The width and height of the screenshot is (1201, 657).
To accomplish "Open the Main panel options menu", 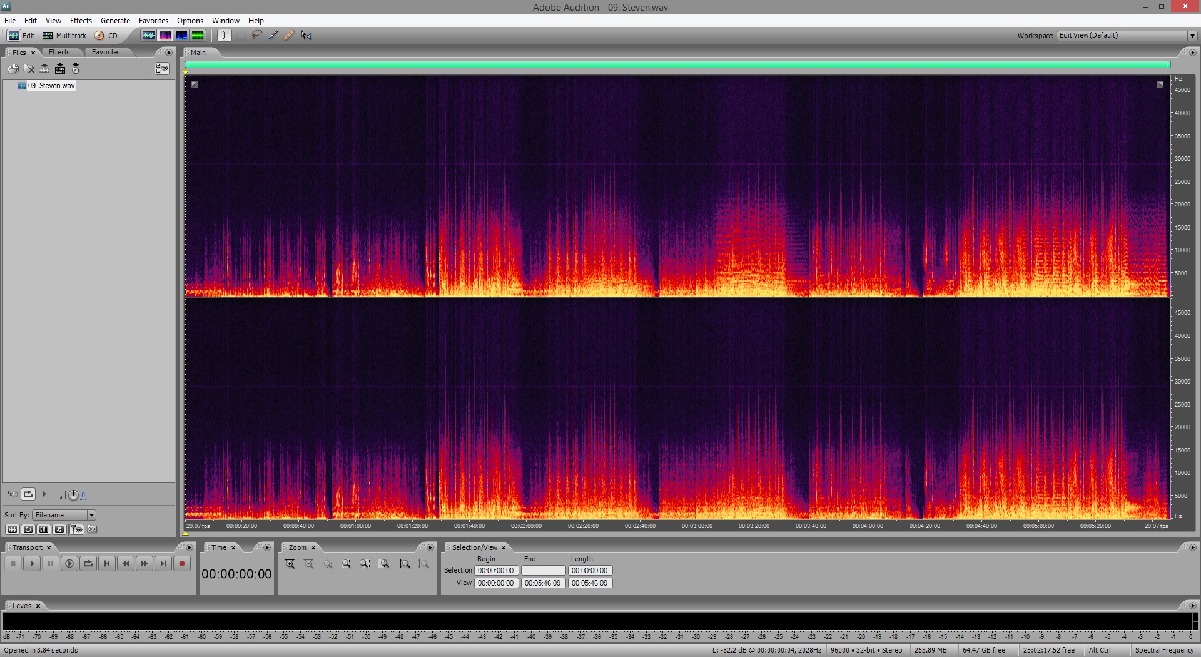I will pyautogui.click(x=1192, y=53).
